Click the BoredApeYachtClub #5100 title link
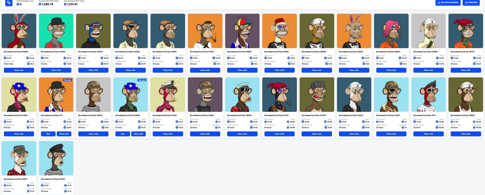This screenshot has height=195, width=485. pyautogui.click(x=53, y=179)
